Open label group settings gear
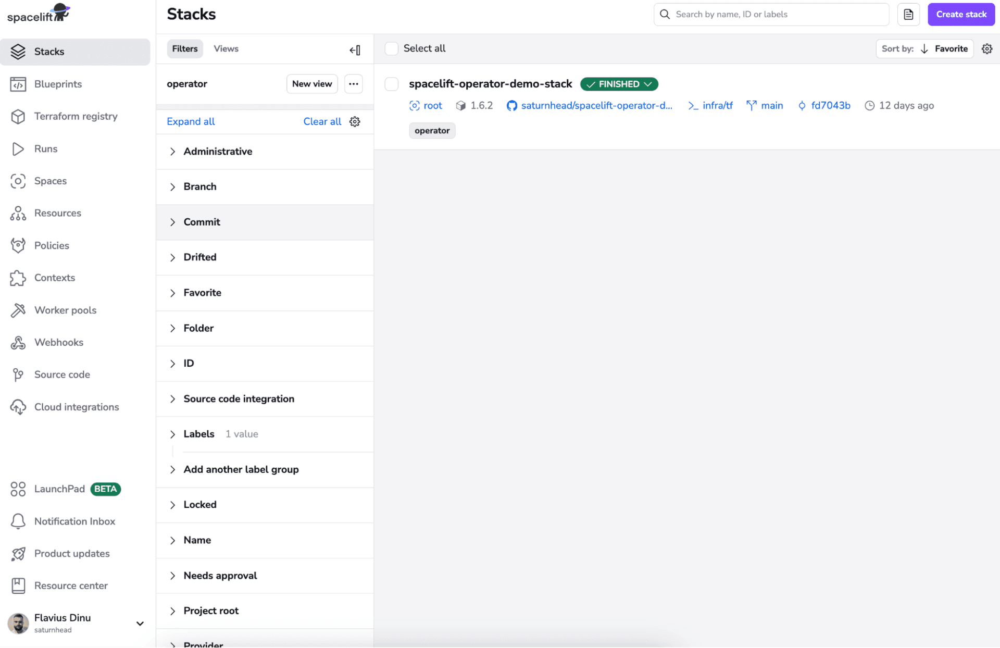 (x=355, y=121)
